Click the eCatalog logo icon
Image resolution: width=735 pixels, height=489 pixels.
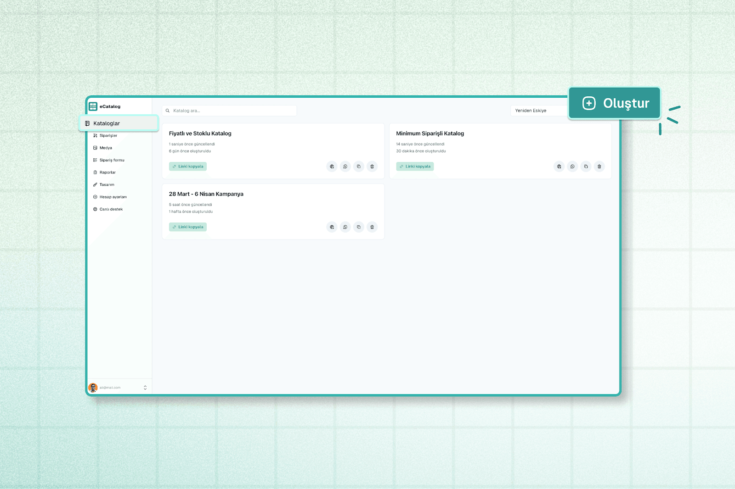(93, 106)
